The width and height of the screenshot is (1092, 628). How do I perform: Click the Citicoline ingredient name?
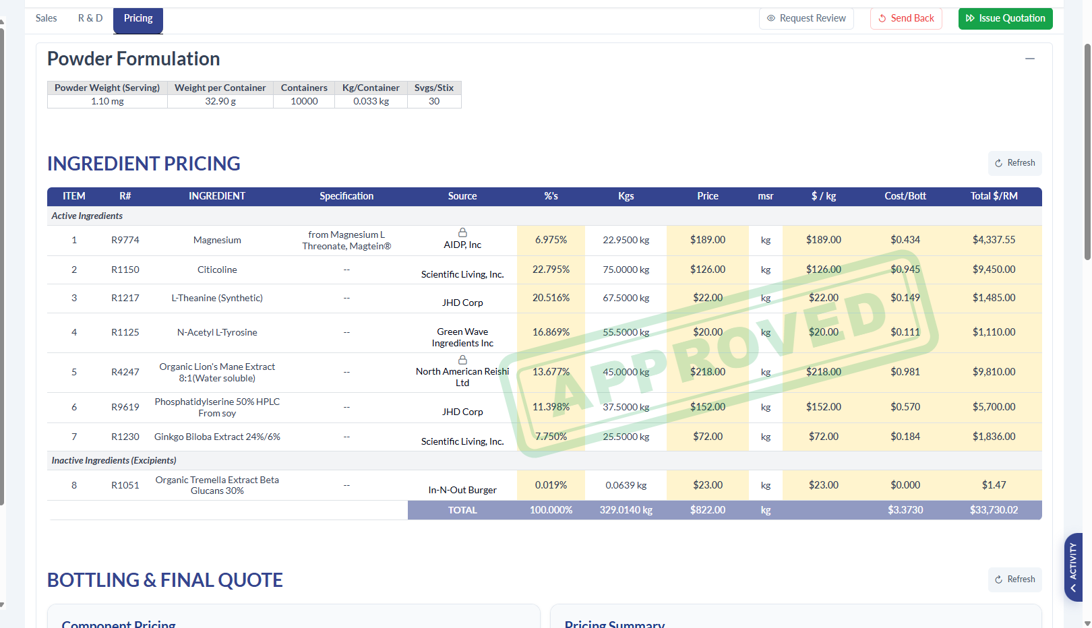(x=217, y=270)
